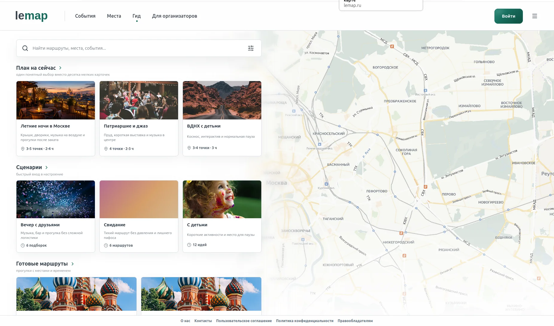Click 'Курский вкз.' station icon on map
The height and width of the screenshot is (326, 554).
[326, 184]
